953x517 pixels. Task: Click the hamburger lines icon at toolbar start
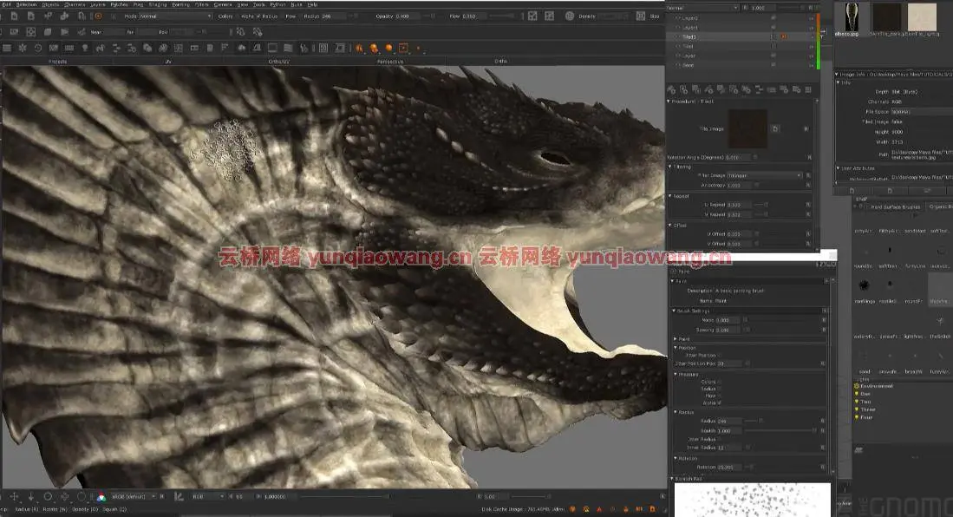7,48
